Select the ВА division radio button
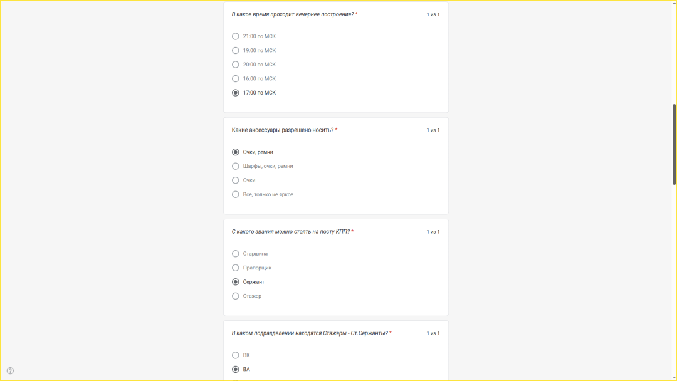The width and height of the screenshot is (677, 381). point(236,370)
